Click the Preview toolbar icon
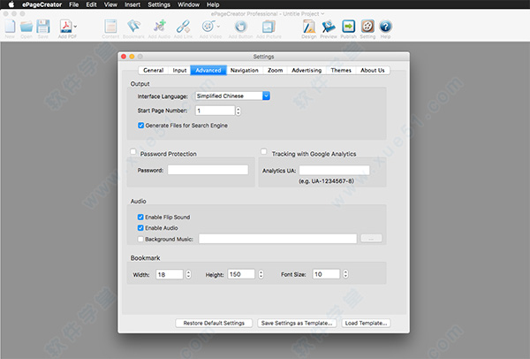 [x=329, y=27]
